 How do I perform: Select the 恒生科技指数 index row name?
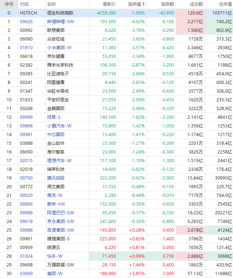pyautogui.click(x=60, y=13)
